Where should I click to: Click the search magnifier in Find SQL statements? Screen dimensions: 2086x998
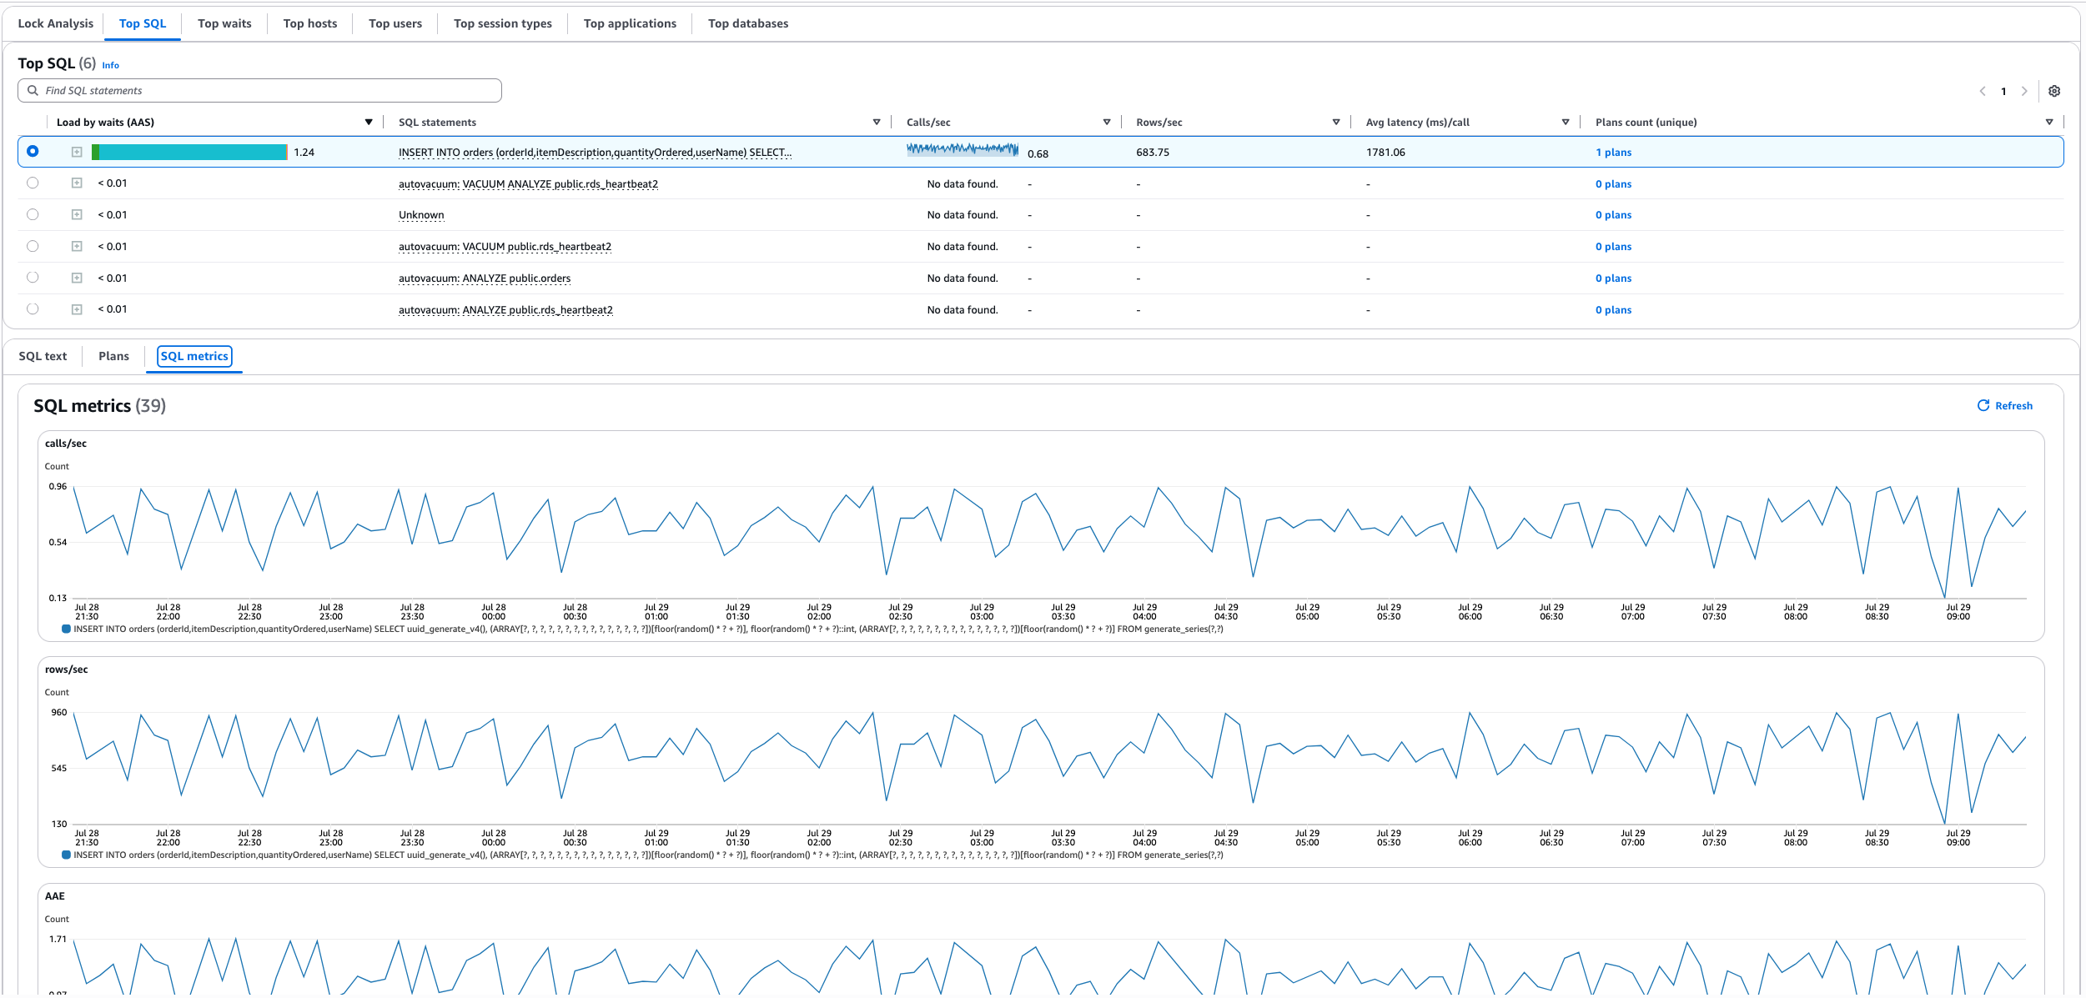point(33,90)
